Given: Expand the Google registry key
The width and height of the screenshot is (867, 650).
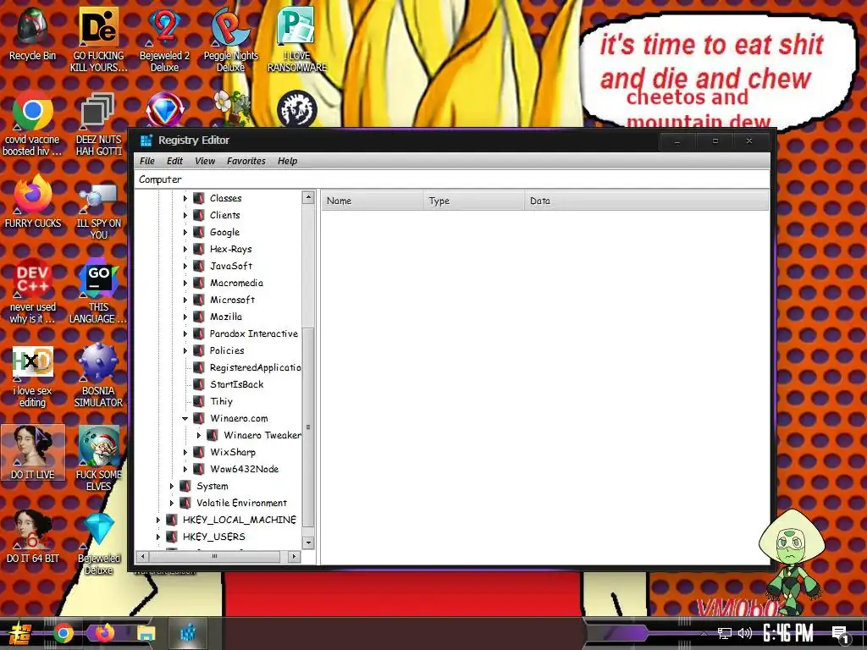Looking at the screenshot, I should coord(185,232).
